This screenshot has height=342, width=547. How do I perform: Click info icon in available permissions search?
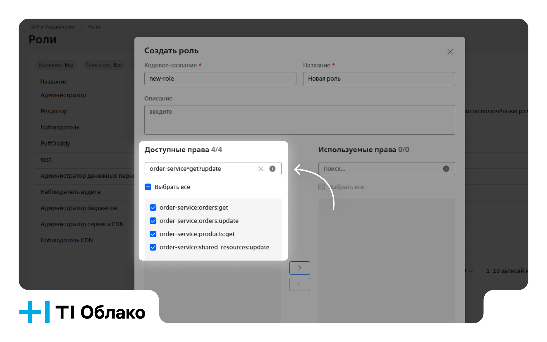click(272, 169)
